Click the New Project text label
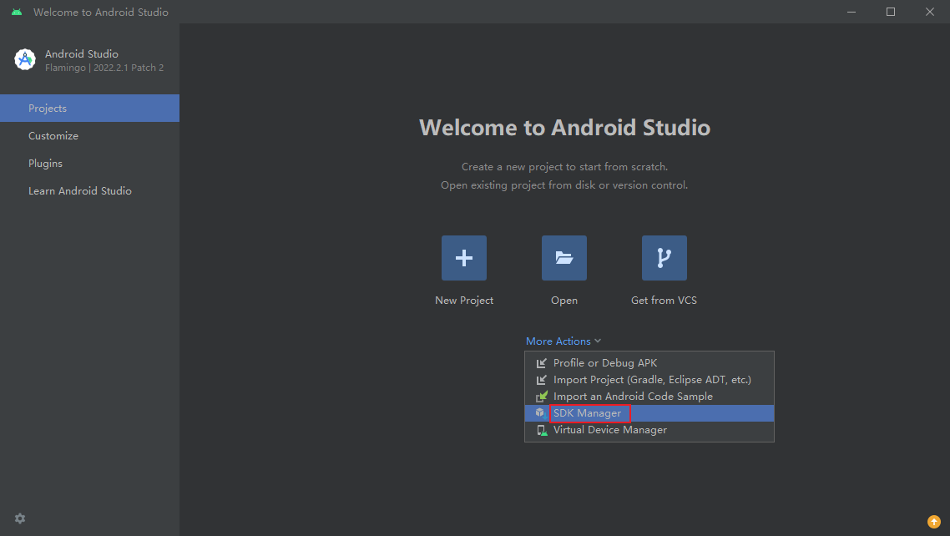The width and height of the screenshot is (950, 536). [x=464, y=301]
